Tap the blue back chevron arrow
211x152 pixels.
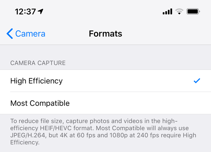click(x=10, y=34)
